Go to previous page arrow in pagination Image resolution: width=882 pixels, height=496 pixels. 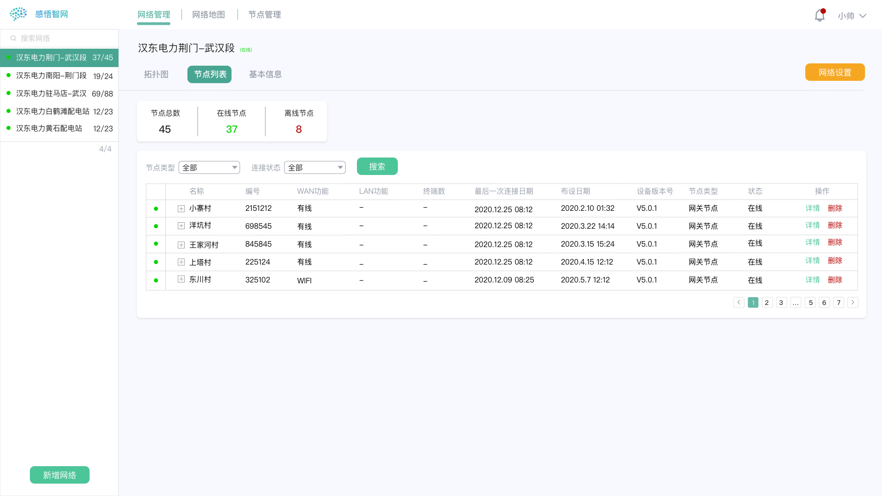tap(739, 302)
